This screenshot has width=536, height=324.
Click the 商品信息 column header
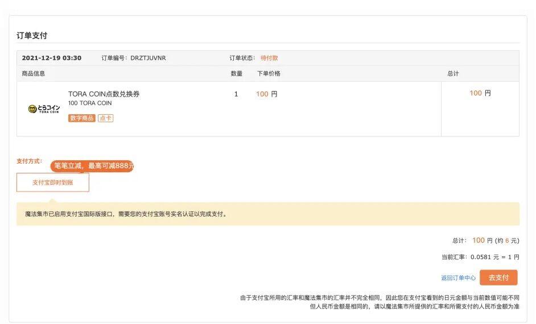click(33, 73)
